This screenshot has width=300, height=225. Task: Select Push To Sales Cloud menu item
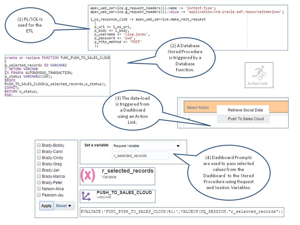coord(246,119)
